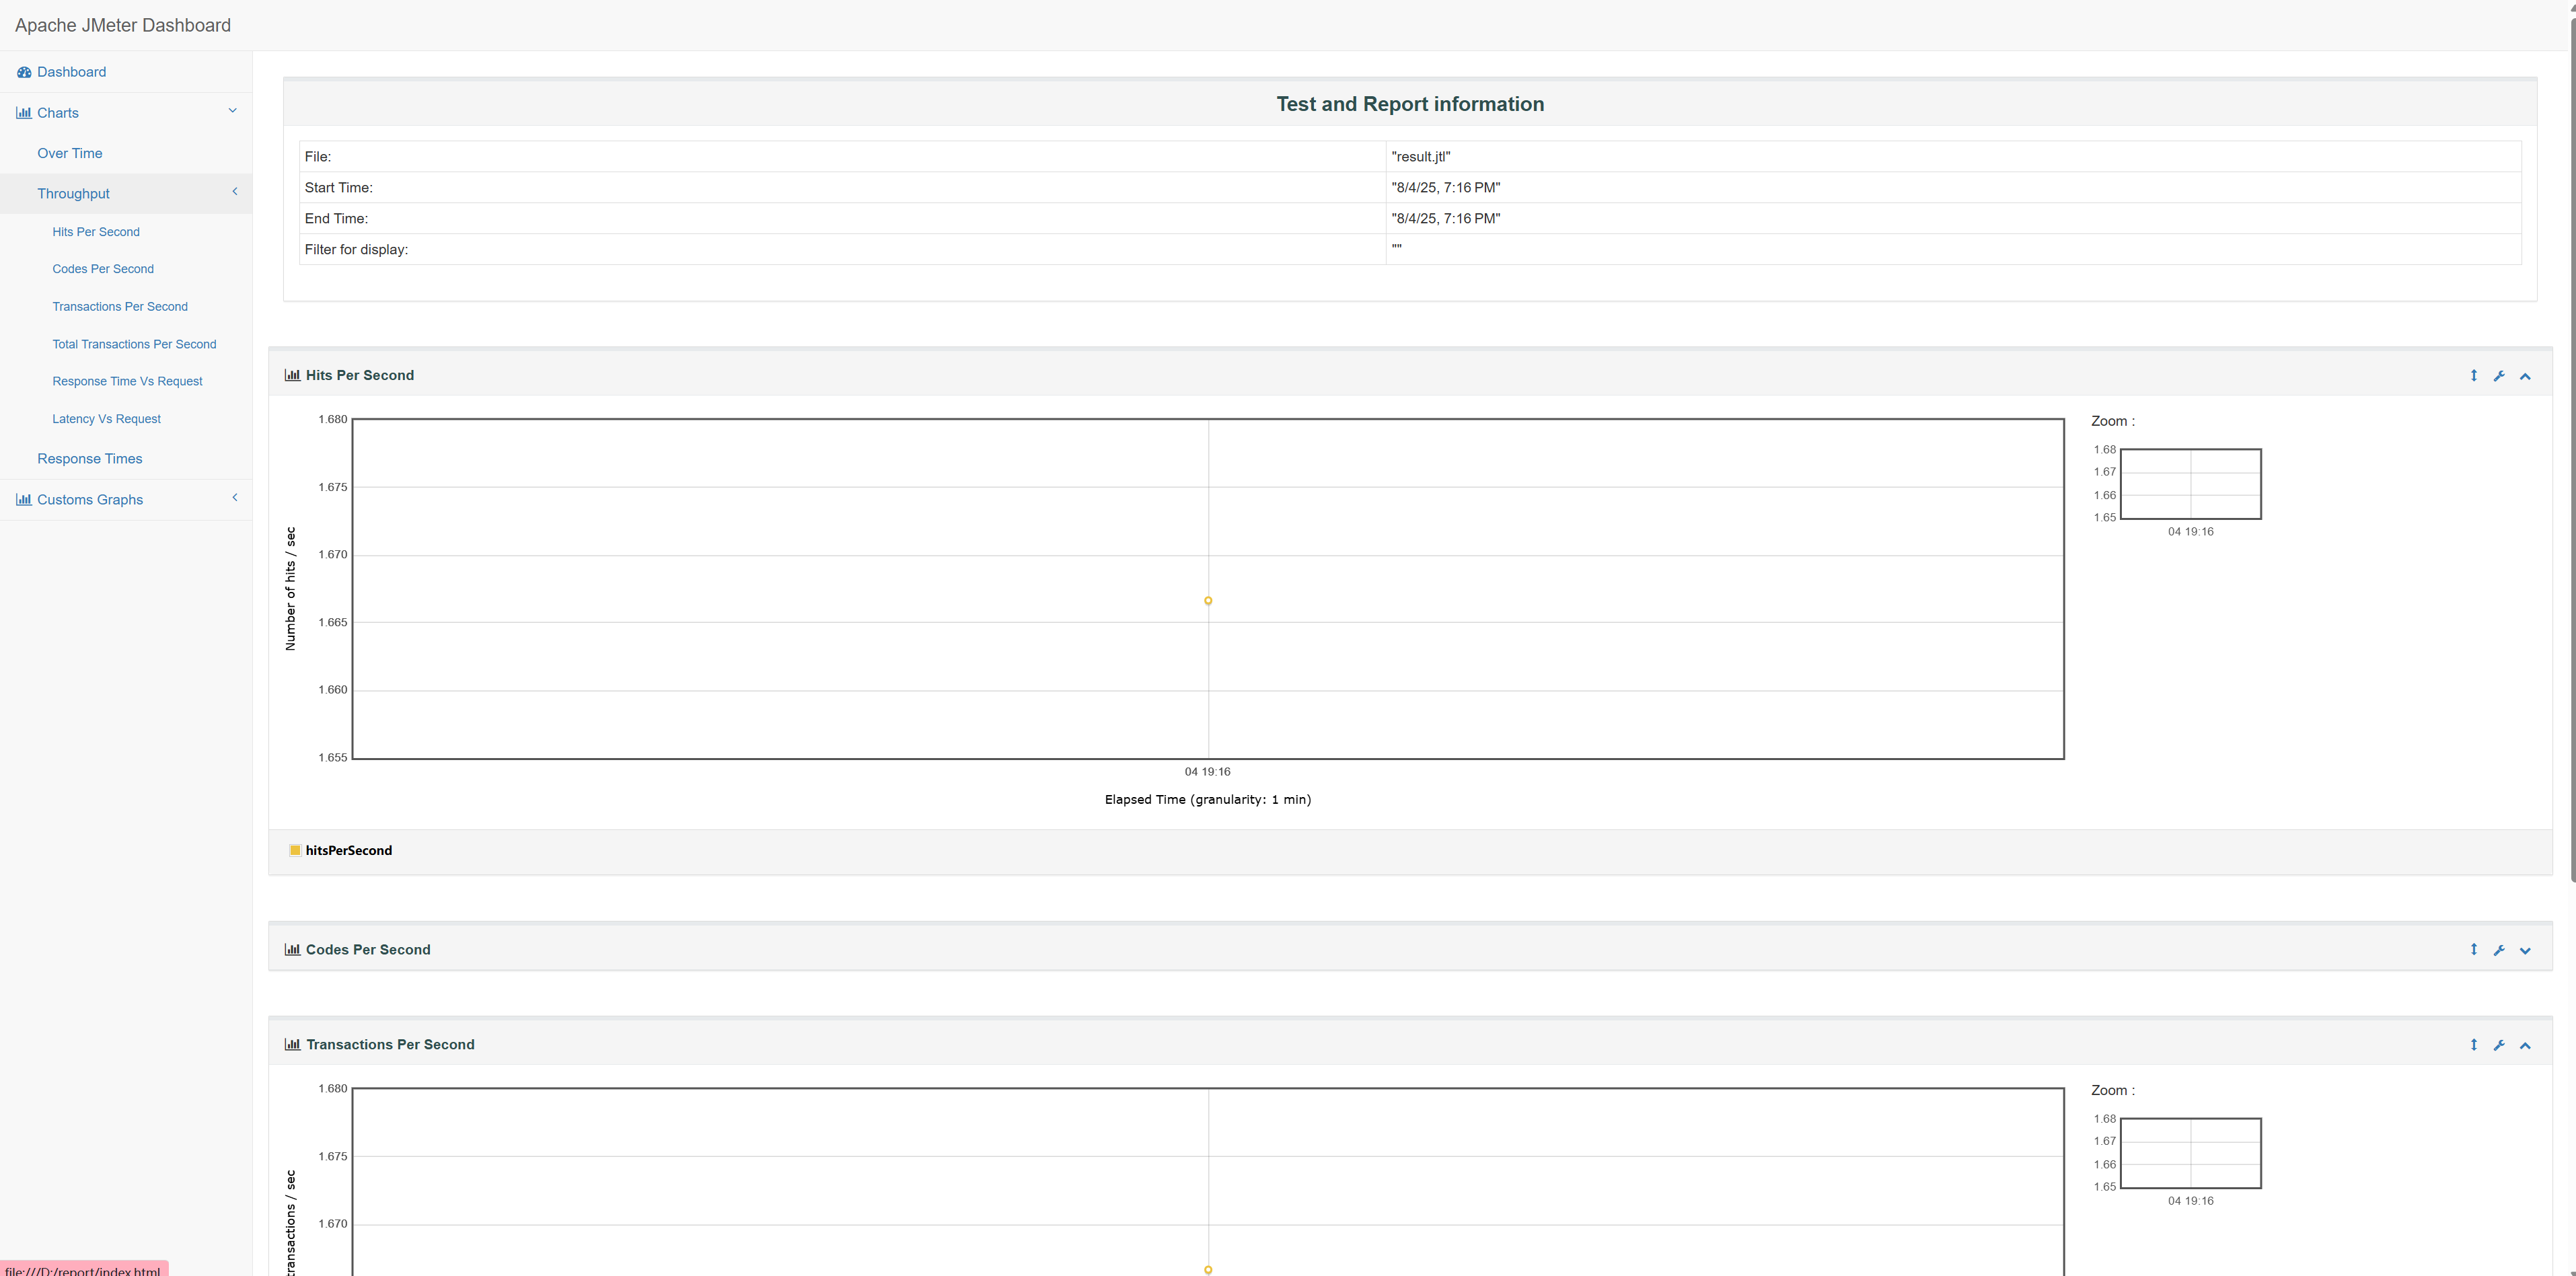Click the Transactions Per Second zoom overview thumbnail
Screen dimensions: 2576x1276
[2190, 1153]
